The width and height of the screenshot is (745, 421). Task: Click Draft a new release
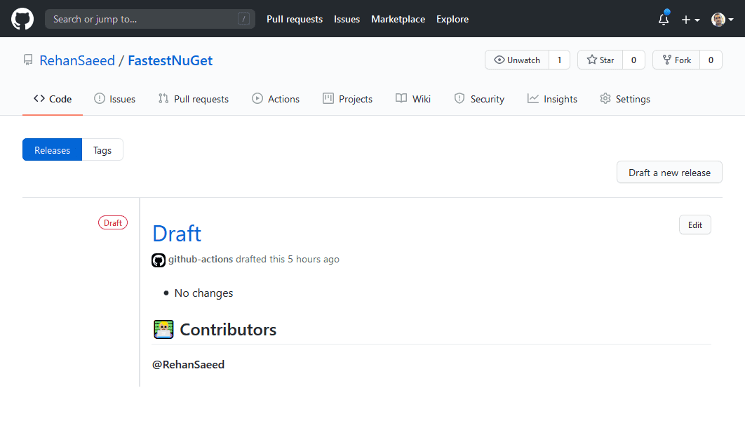(669, 172)
